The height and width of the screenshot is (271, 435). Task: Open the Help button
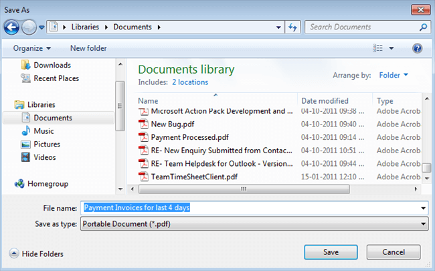click(x=417, y=48)
